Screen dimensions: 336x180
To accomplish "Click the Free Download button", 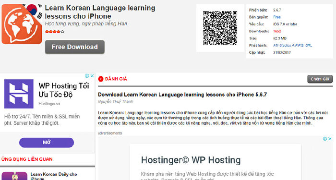I will click(74, 47).
